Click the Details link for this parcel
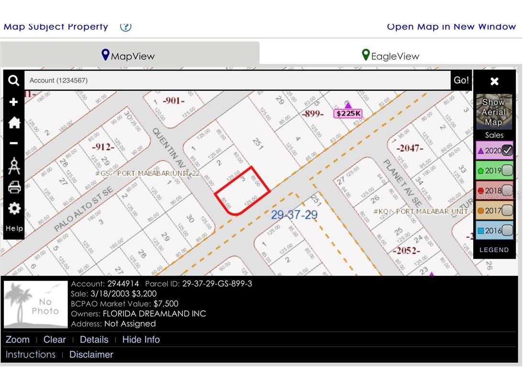This screenshot has width=523, height=391. pyautogui.click(x=94, y=339)
